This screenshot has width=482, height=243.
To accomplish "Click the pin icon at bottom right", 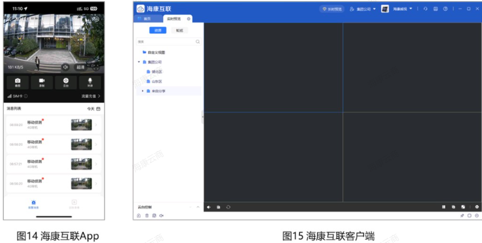I will 462,216.
